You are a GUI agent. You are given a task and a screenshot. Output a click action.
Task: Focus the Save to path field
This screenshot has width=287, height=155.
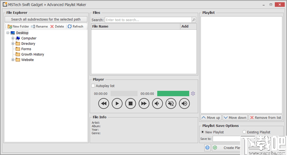226,139
